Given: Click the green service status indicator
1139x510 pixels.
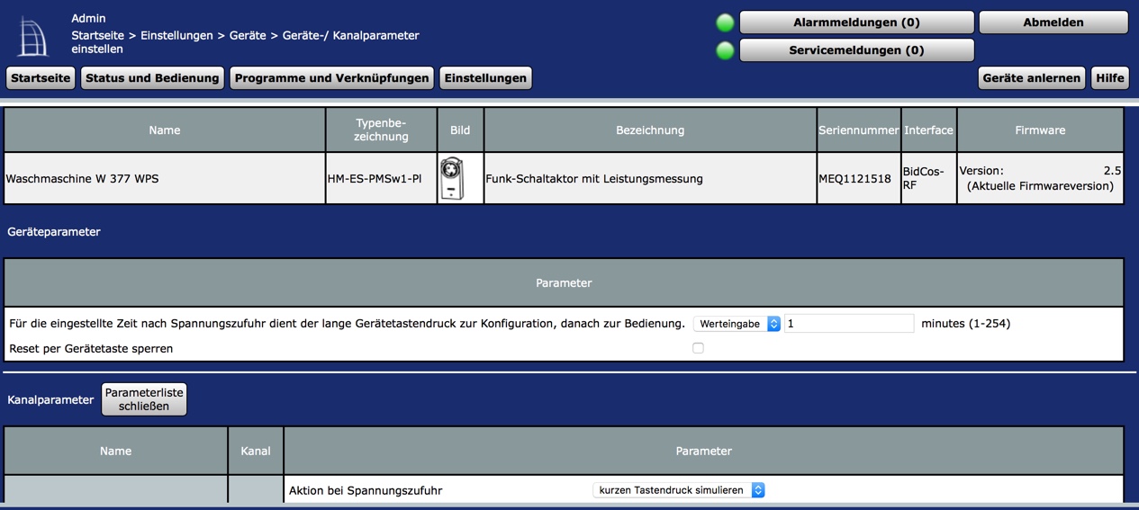Looking at the screenshot, I should click(x=725, y=50).
